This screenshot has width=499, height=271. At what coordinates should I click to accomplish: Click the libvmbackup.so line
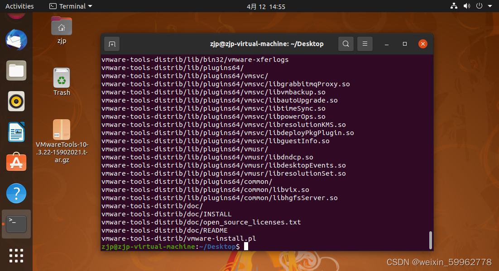click(213, 92)
